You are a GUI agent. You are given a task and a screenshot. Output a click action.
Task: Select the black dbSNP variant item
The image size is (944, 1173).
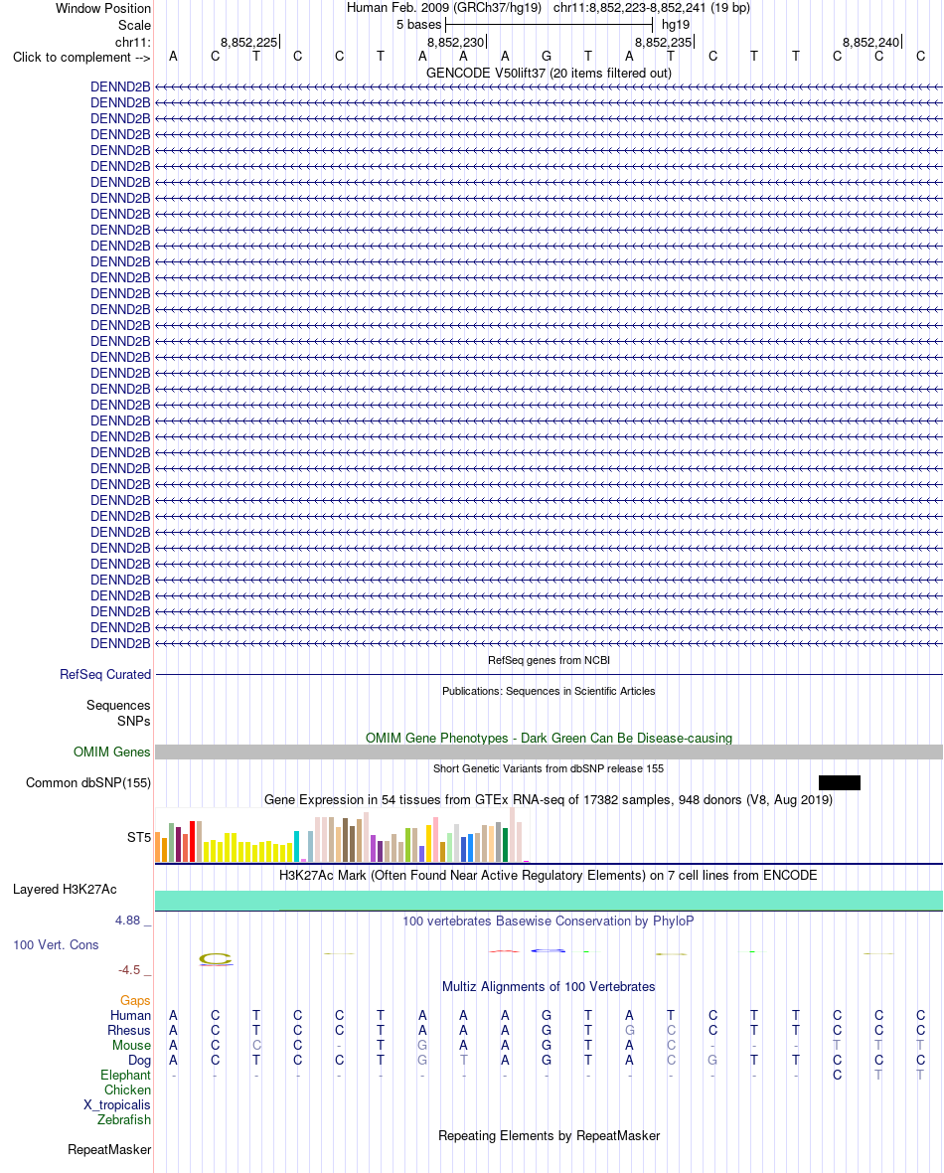point(840,782)
